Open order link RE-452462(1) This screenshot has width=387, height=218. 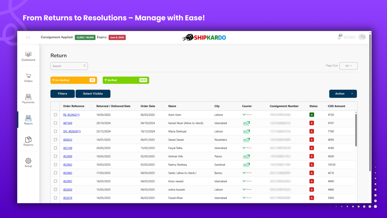click(71, 115)
